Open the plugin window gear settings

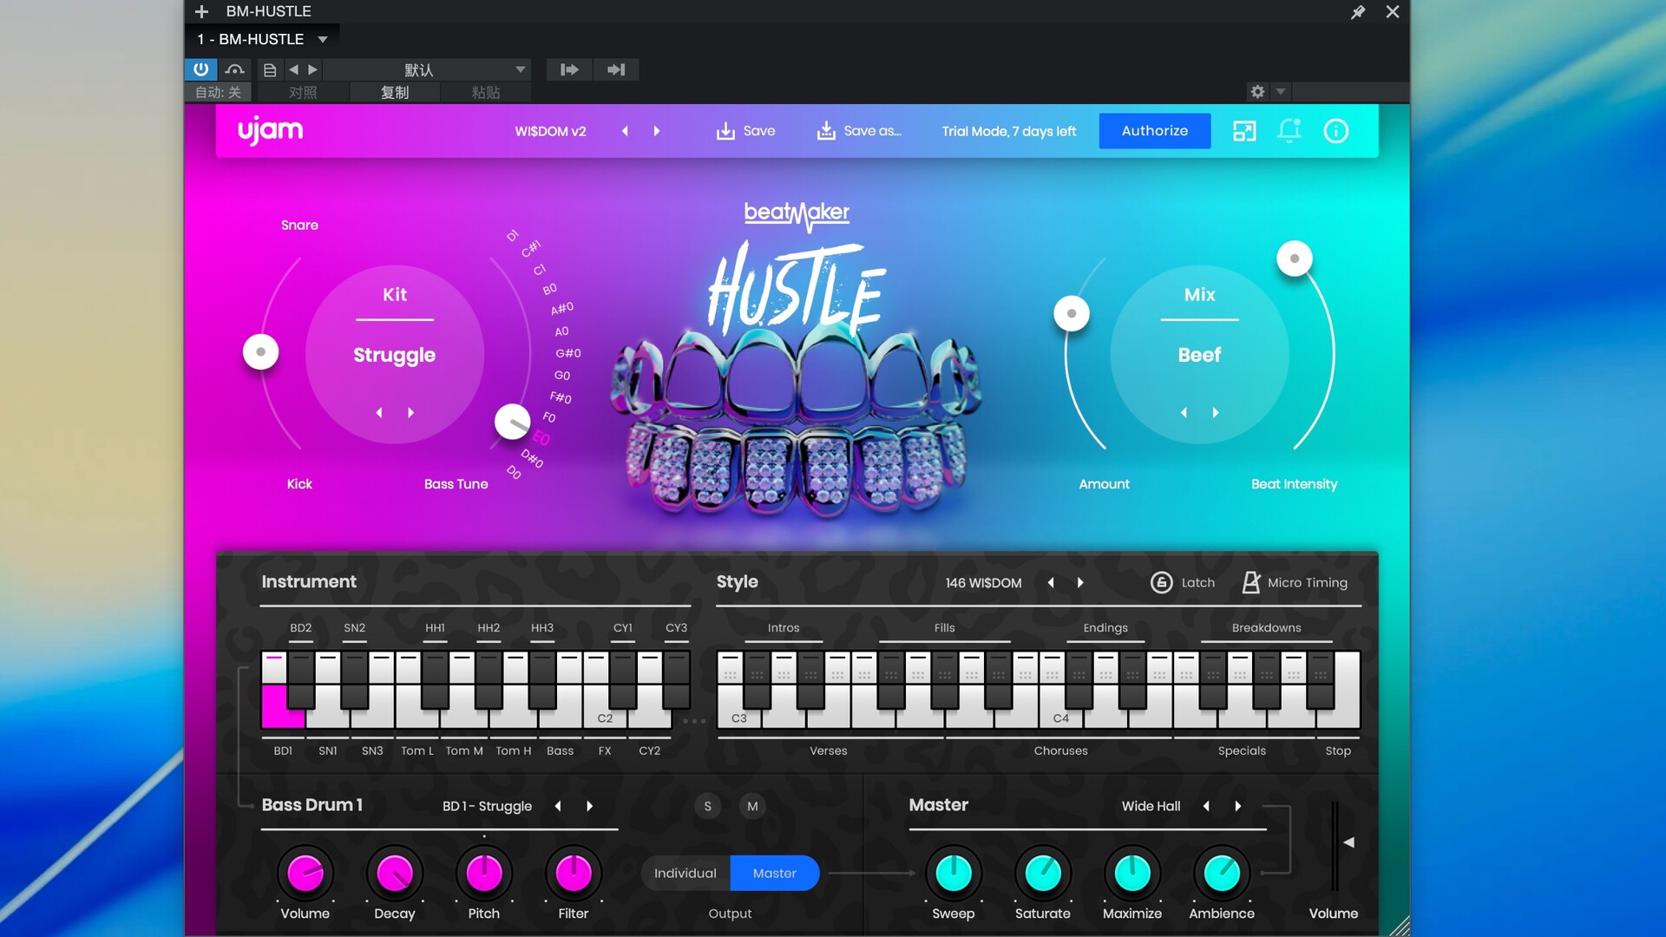(1257, 91)
